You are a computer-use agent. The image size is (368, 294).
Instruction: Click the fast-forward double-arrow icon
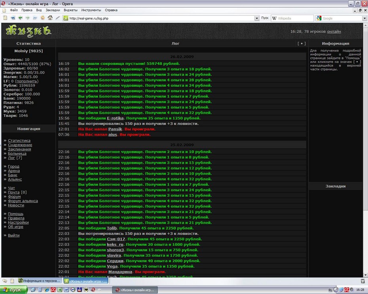click(35, 18)
